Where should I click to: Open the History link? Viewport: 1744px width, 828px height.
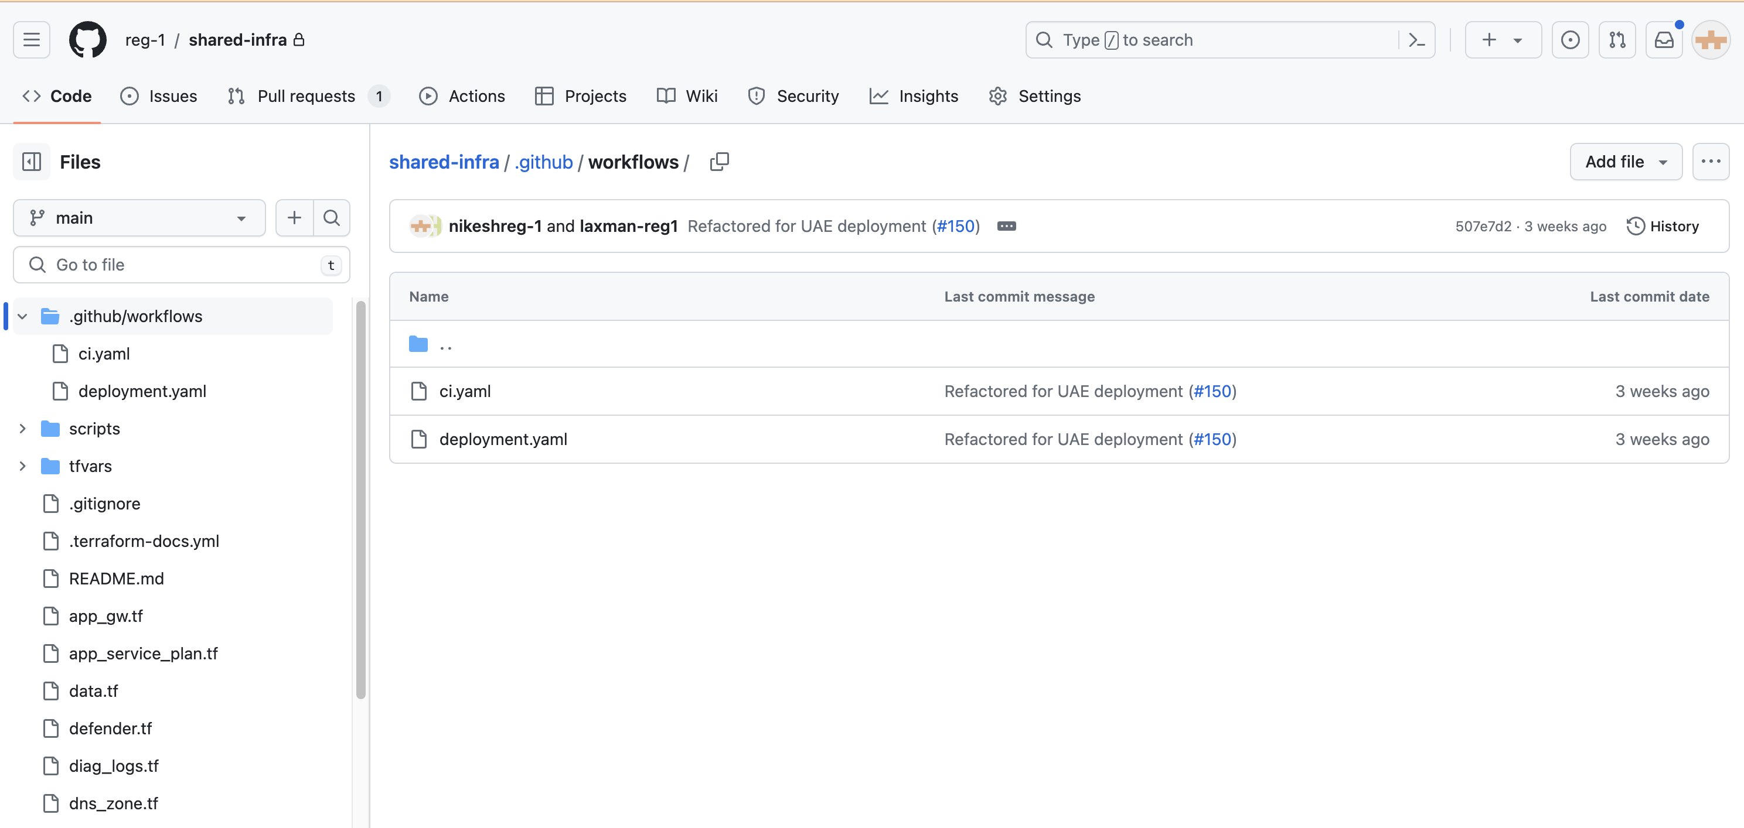[x=1663, y=226]
